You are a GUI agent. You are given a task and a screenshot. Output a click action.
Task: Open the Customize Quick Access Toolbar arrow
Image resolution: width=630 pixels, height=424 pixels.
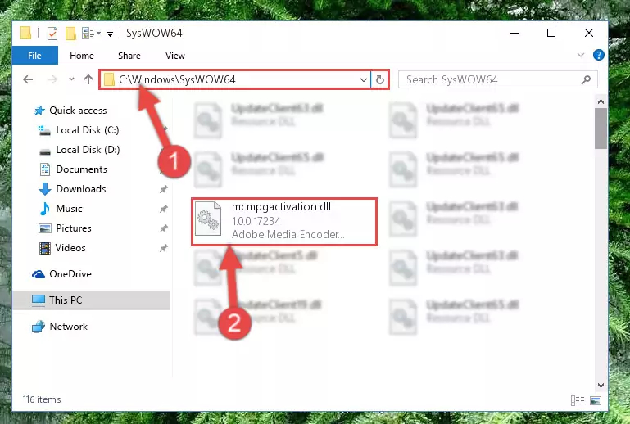[110, 34]
